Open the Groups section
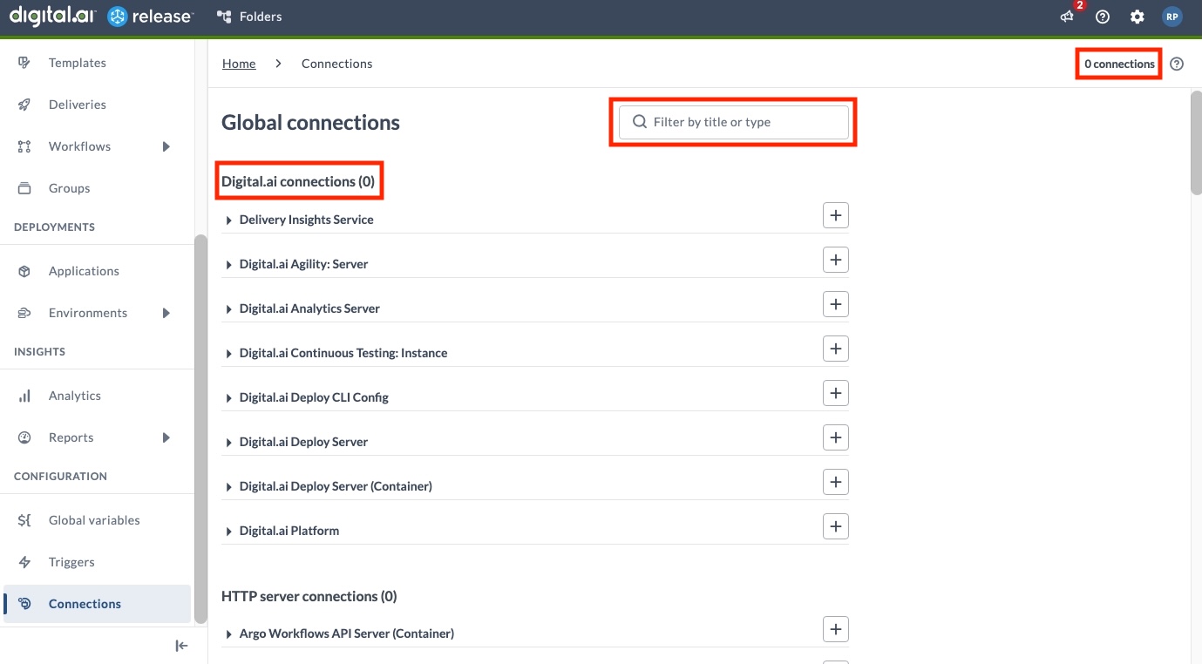 point(69,187)
